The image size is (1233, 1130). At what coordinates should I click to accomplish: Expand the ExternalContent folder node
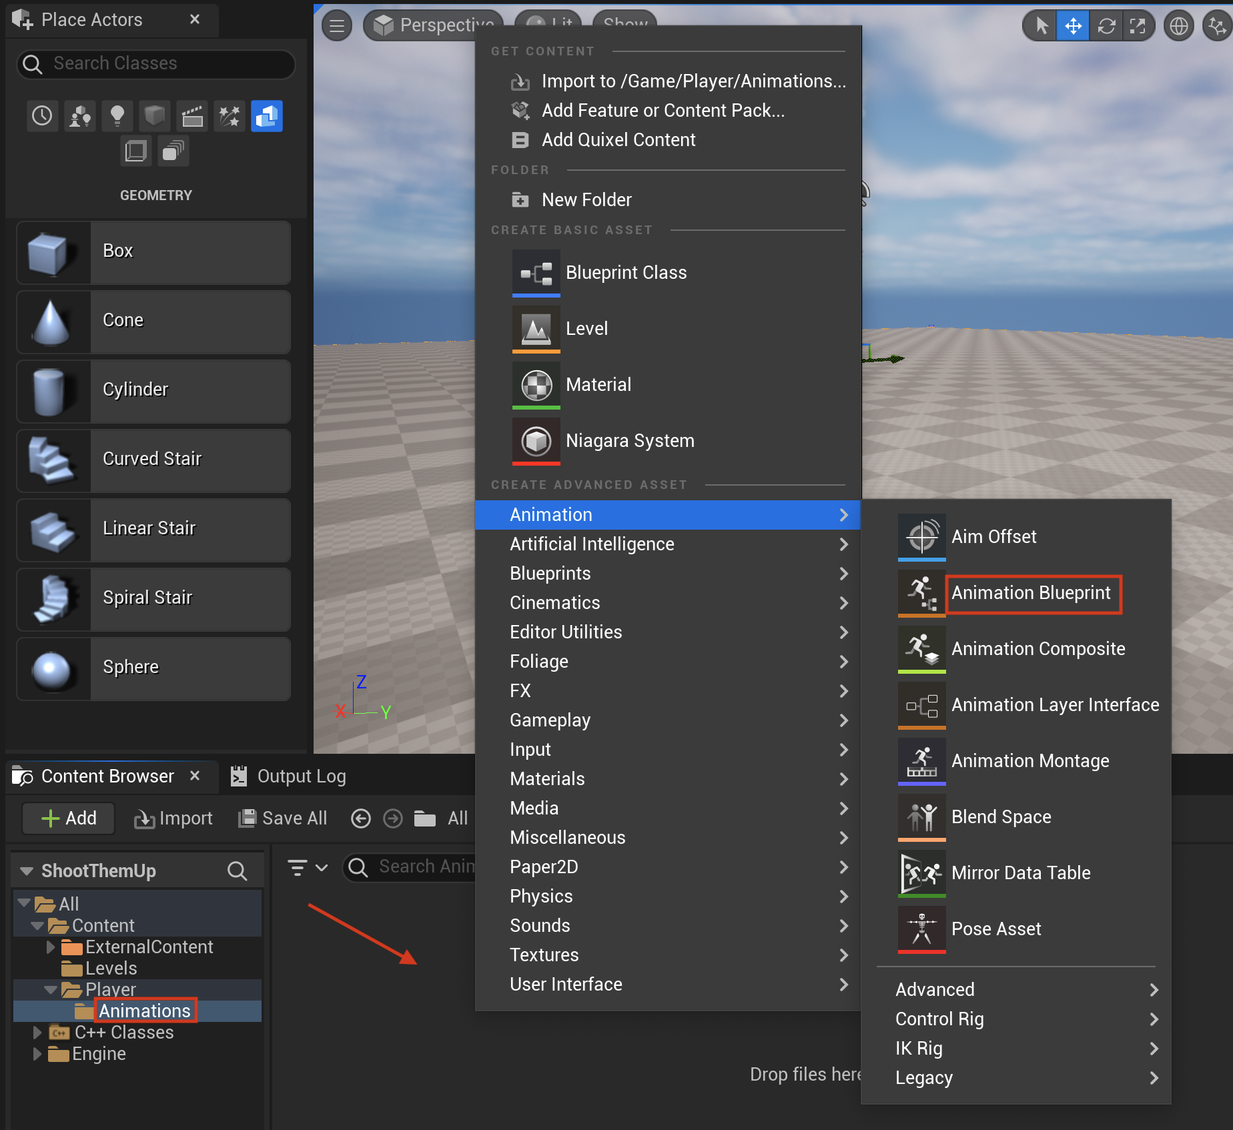click(51, 947)
